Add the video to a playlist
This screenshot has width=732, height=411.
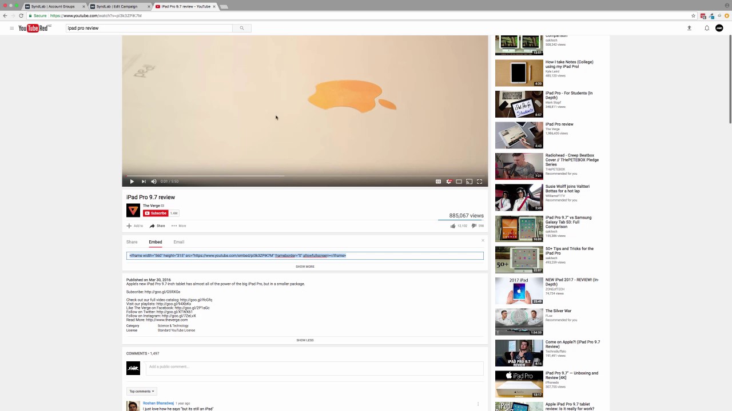click(135, 226)
